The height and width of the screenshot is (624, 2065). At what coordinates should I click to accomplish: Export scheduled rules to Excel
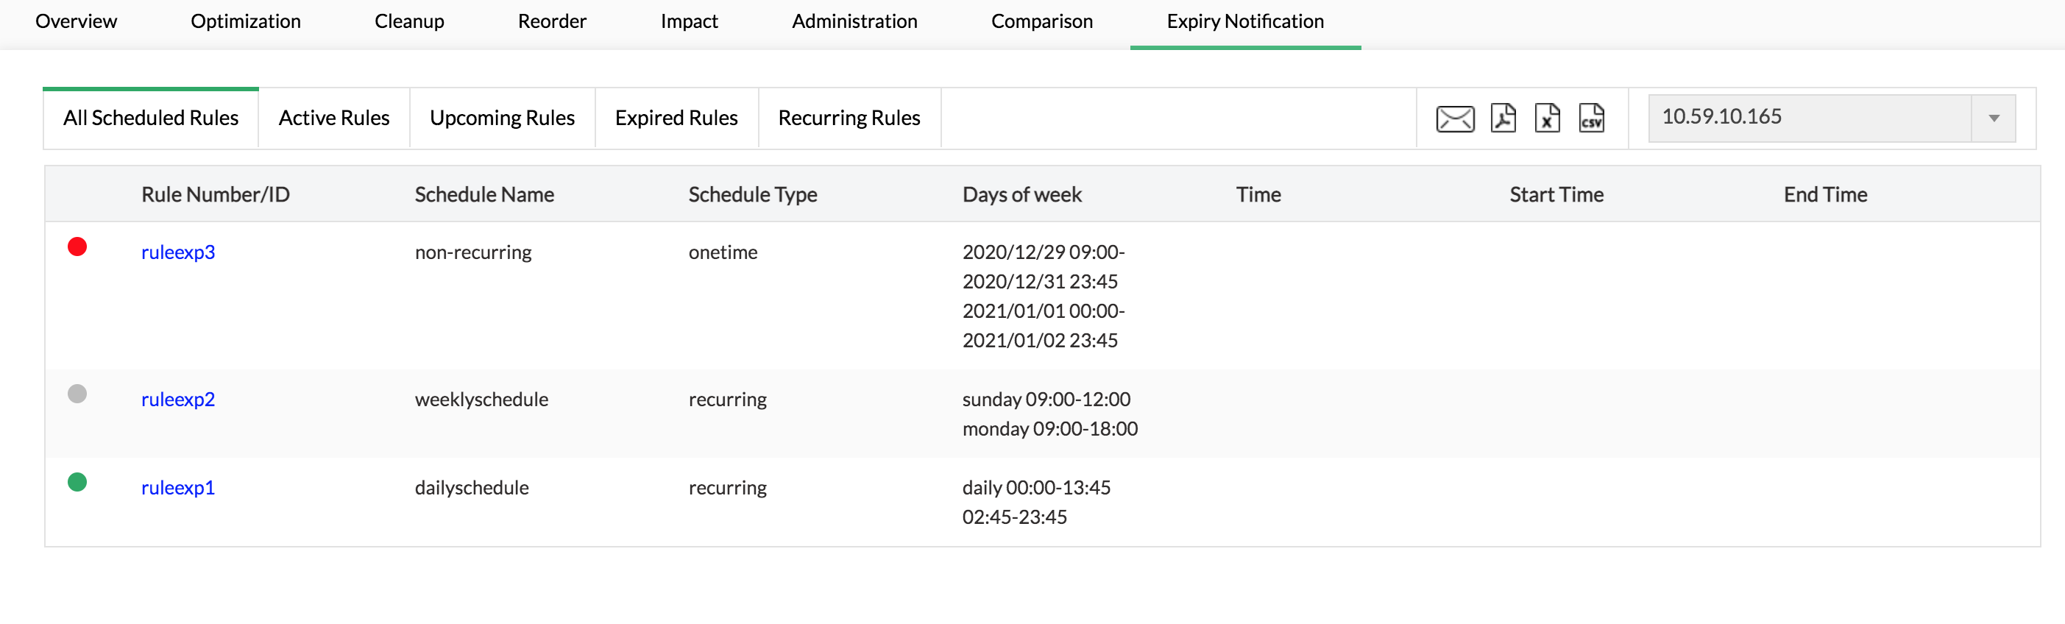coord(1546,118)
